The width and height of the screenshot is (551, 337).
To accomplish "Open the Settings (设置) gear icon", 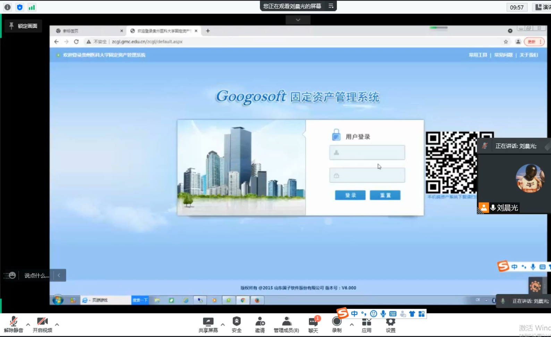I will [x=390, y=325].
